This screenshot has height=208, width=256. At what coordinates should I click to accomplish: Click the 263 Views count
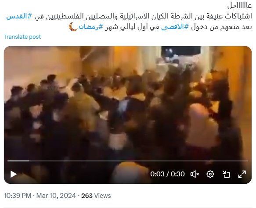(96, 196)
